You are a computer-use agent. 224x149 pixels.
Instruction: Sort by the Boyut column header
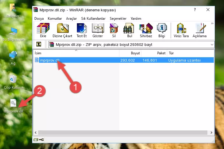click(130, 53)
